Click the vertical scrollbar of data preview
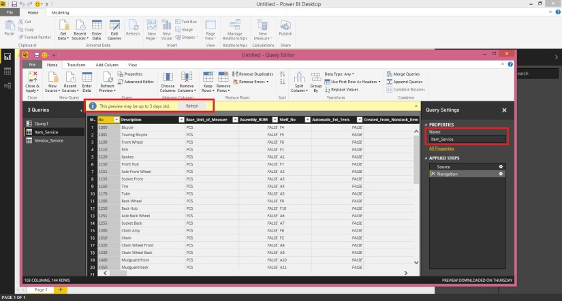This screenshot has height=301, width=562. (416, 159)
